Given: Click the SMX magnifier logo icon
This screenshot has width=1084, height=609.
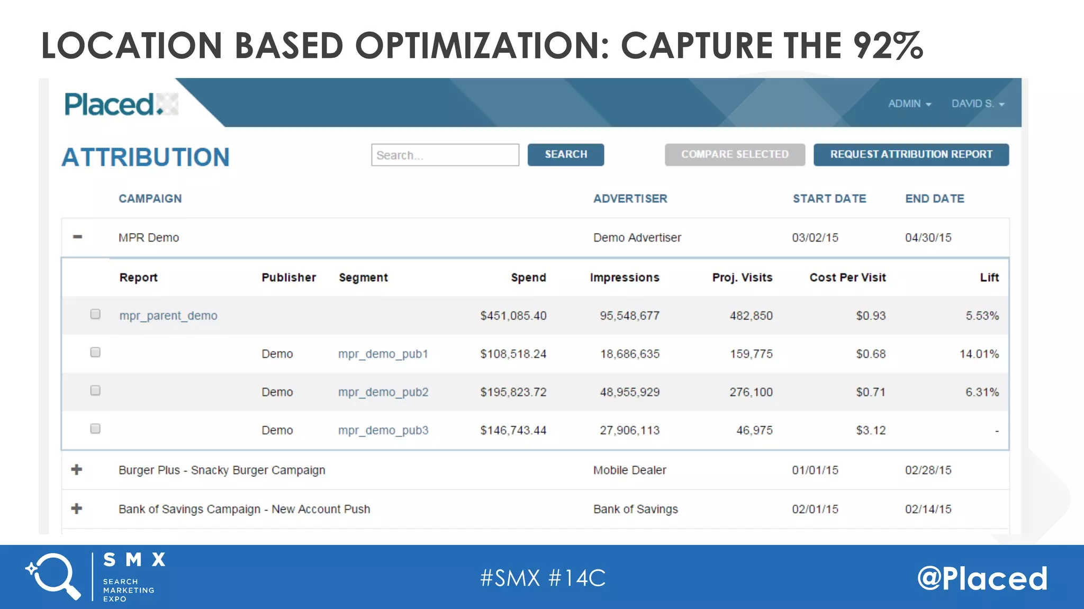Looking at the screenshot, I should point(53,576).
